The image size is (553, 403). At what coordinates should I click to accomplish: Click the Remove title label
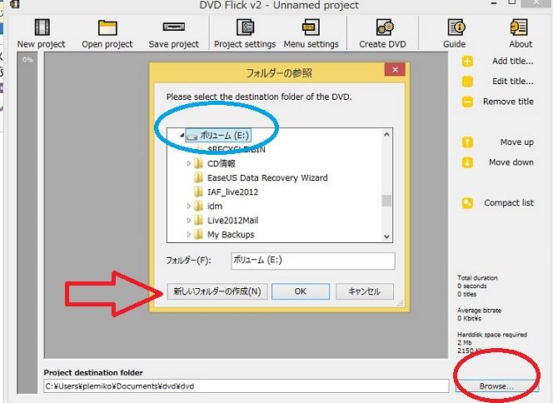(x=508, y=102)
